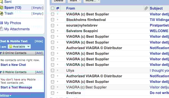Screen dimensions: 169x98
Task: Open the Spam (13) folder
Action: click(13, 8)
